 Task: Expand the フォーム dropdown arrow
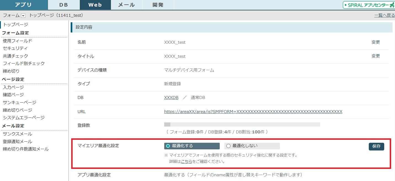tap(23, 16)
